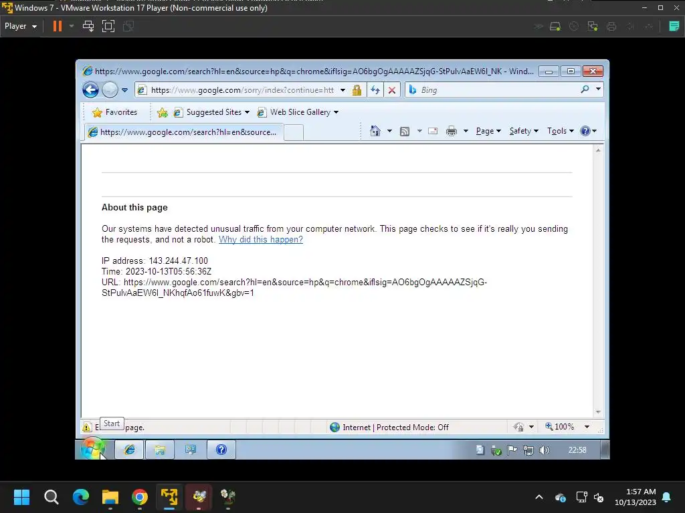This screenshot has height=513, width=685.
Task: Open the host Windows 11 Start menu
Action: click(x=21, y=496)
